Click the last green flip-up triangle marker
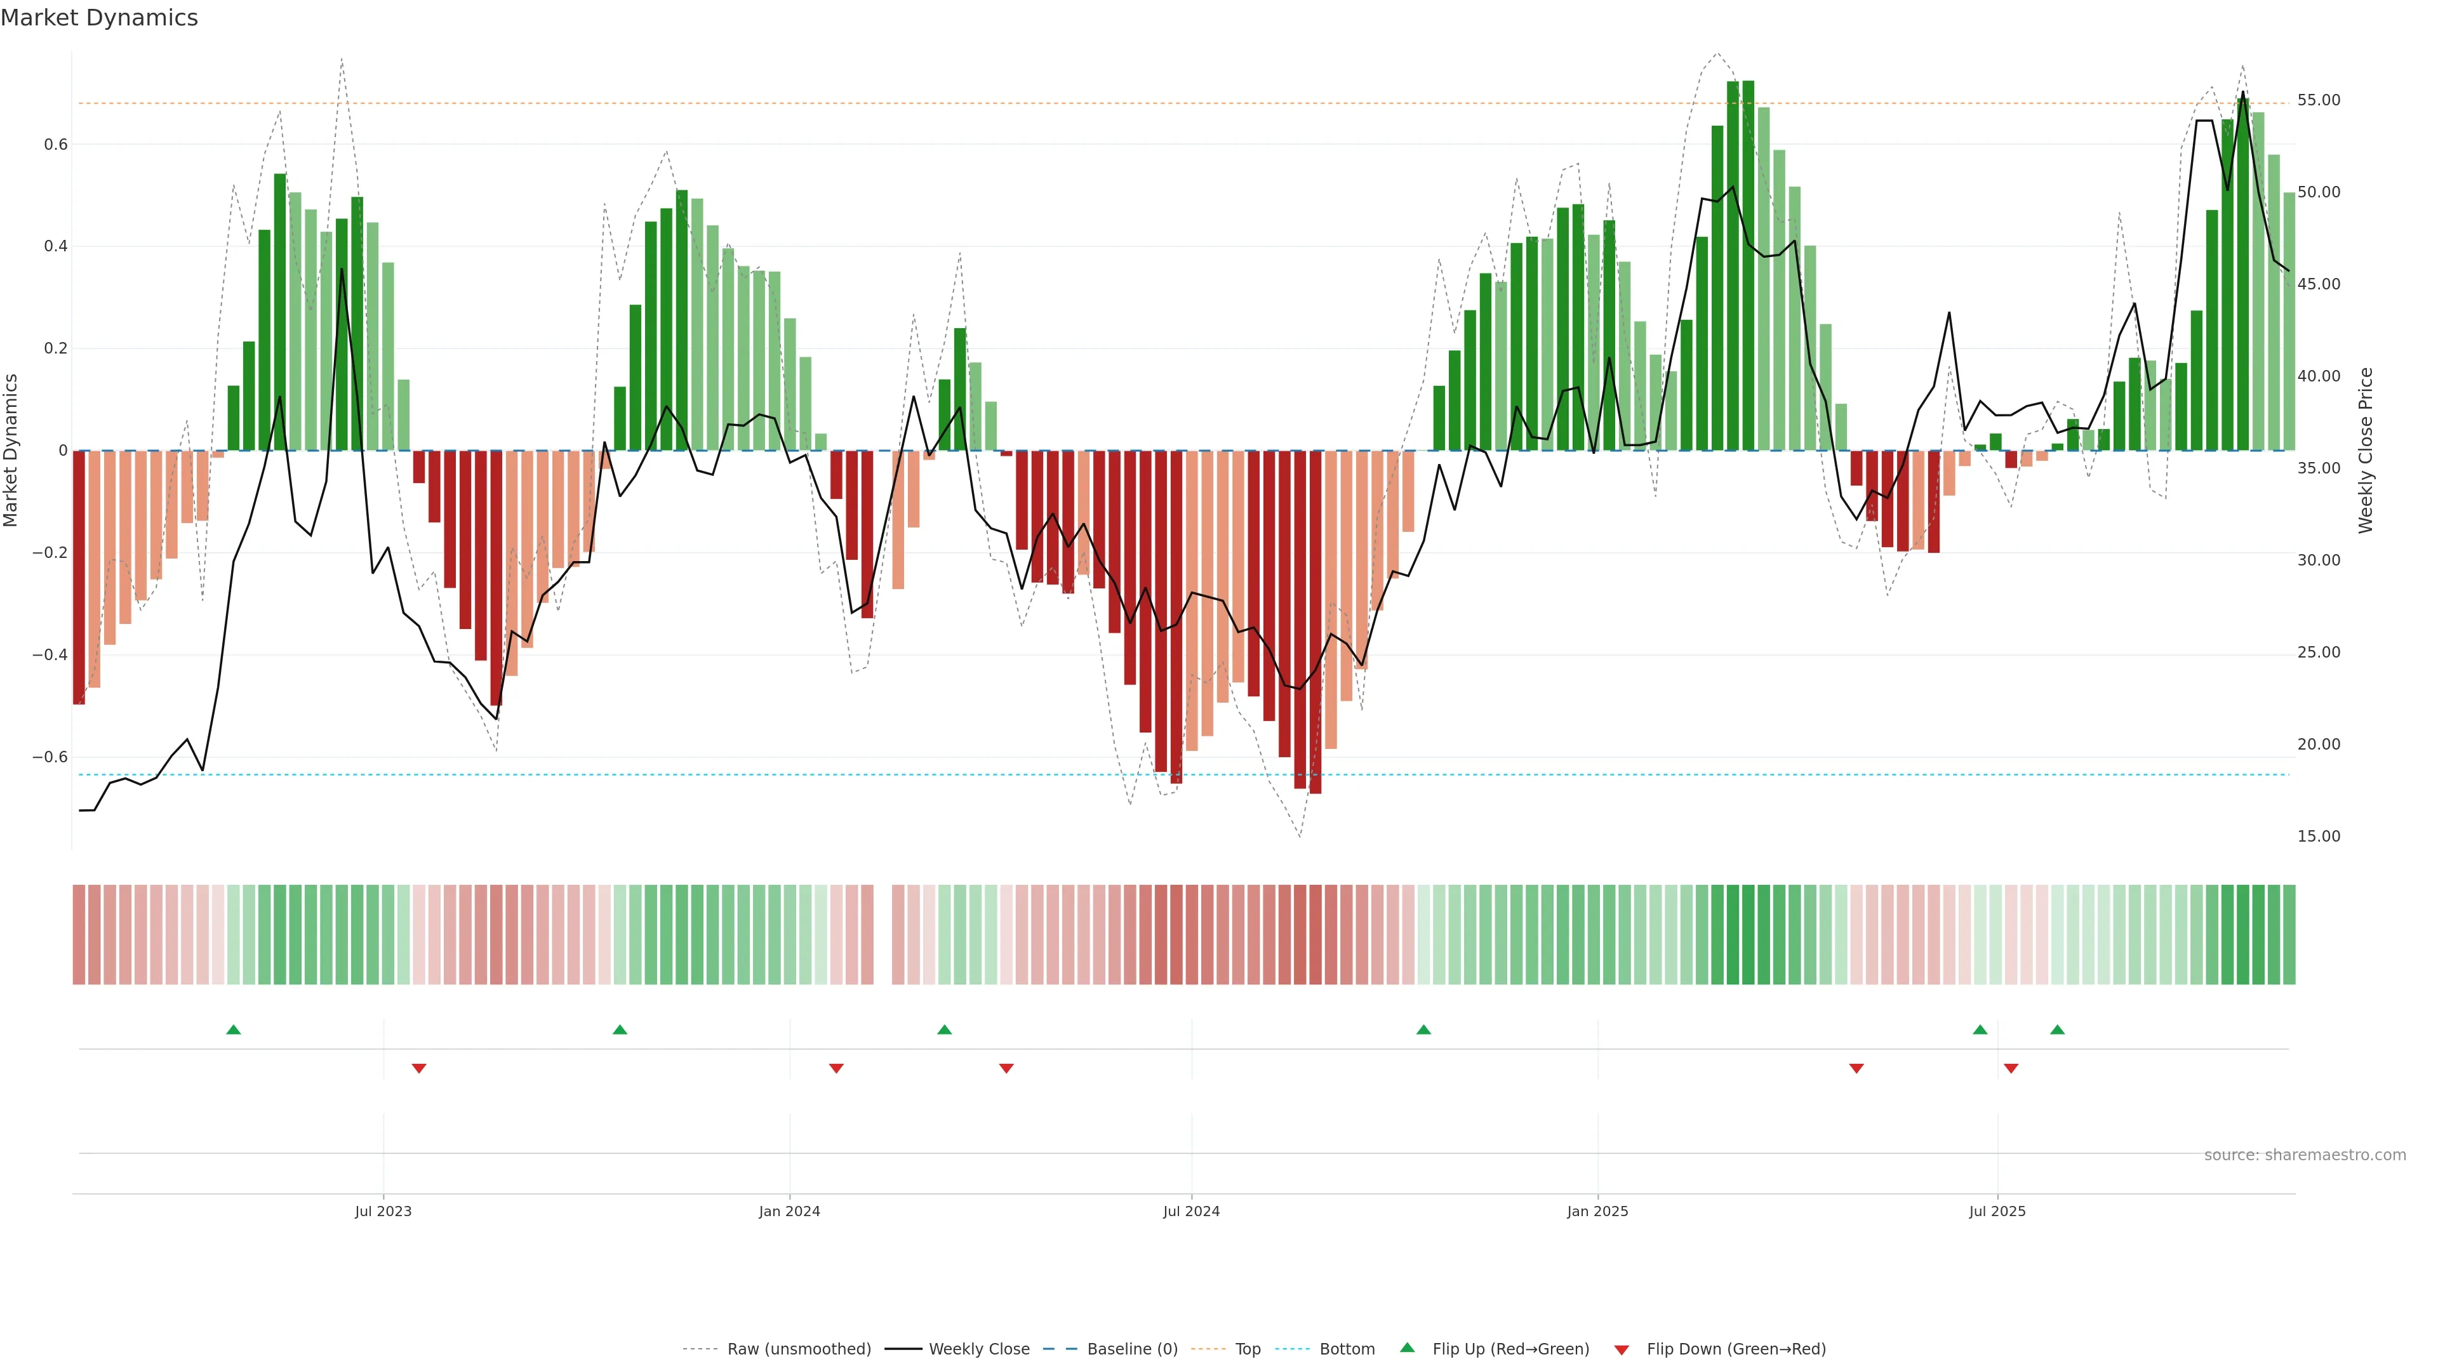The height and width of the screenshot is (1371, 2438). (x=2058, y=1030)
